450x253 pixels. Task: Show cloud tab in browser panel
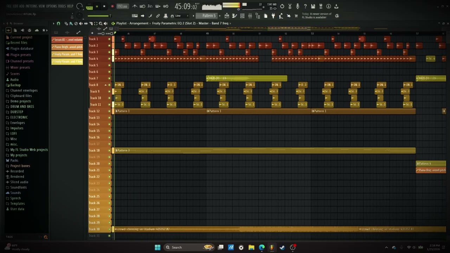37,30
